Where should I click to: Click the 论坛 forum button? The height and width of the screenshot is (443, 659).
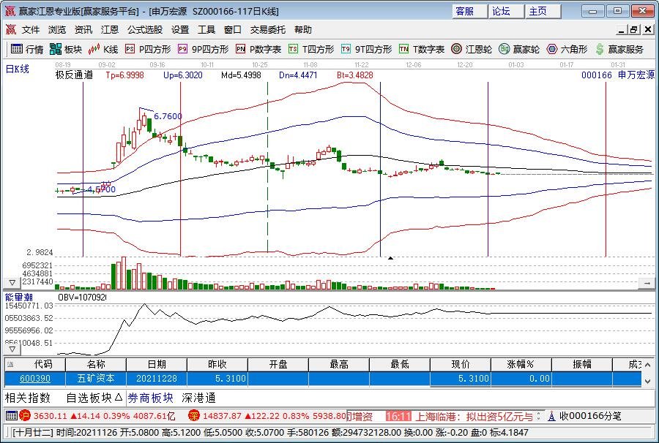click(x=507, y=11)
